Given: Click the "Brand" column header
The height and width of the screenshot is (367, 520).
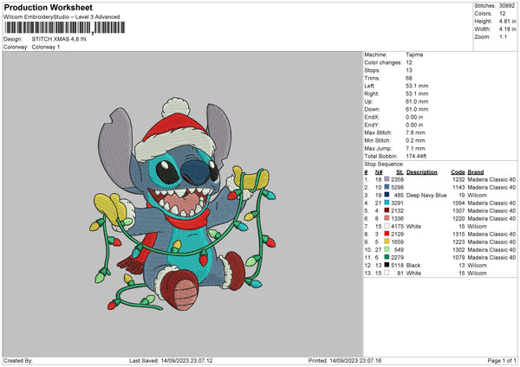Looking at the screenshot, I should point(476,172).
